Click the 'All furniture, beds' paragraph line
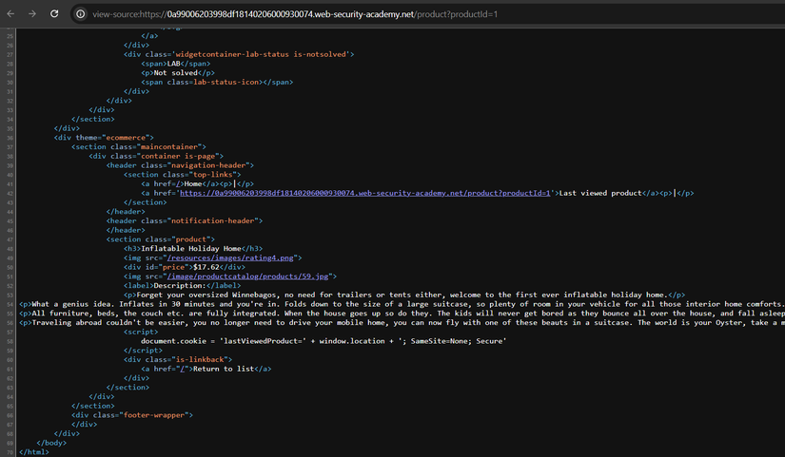Screen dimensions: 785x457 pos(402,314)
